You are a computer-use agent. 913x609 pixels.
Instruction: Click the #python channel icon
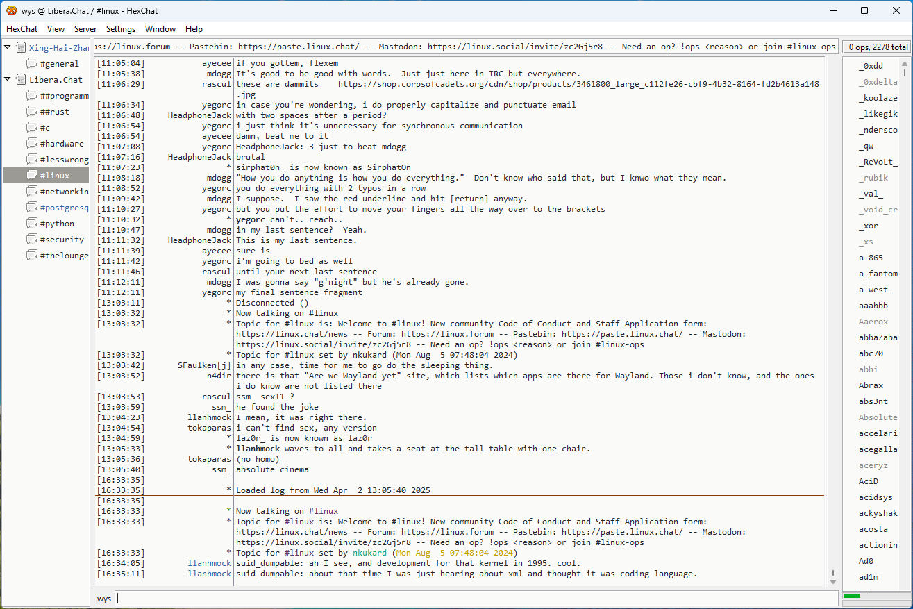pos(32,224)
